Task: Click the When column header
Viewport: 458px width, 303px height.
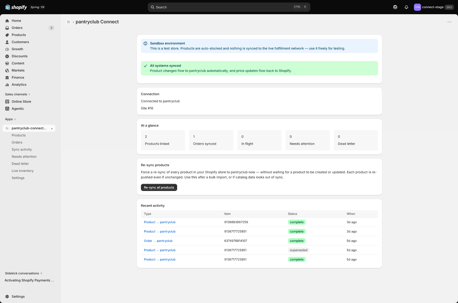Action: click(x=351, y=214)
